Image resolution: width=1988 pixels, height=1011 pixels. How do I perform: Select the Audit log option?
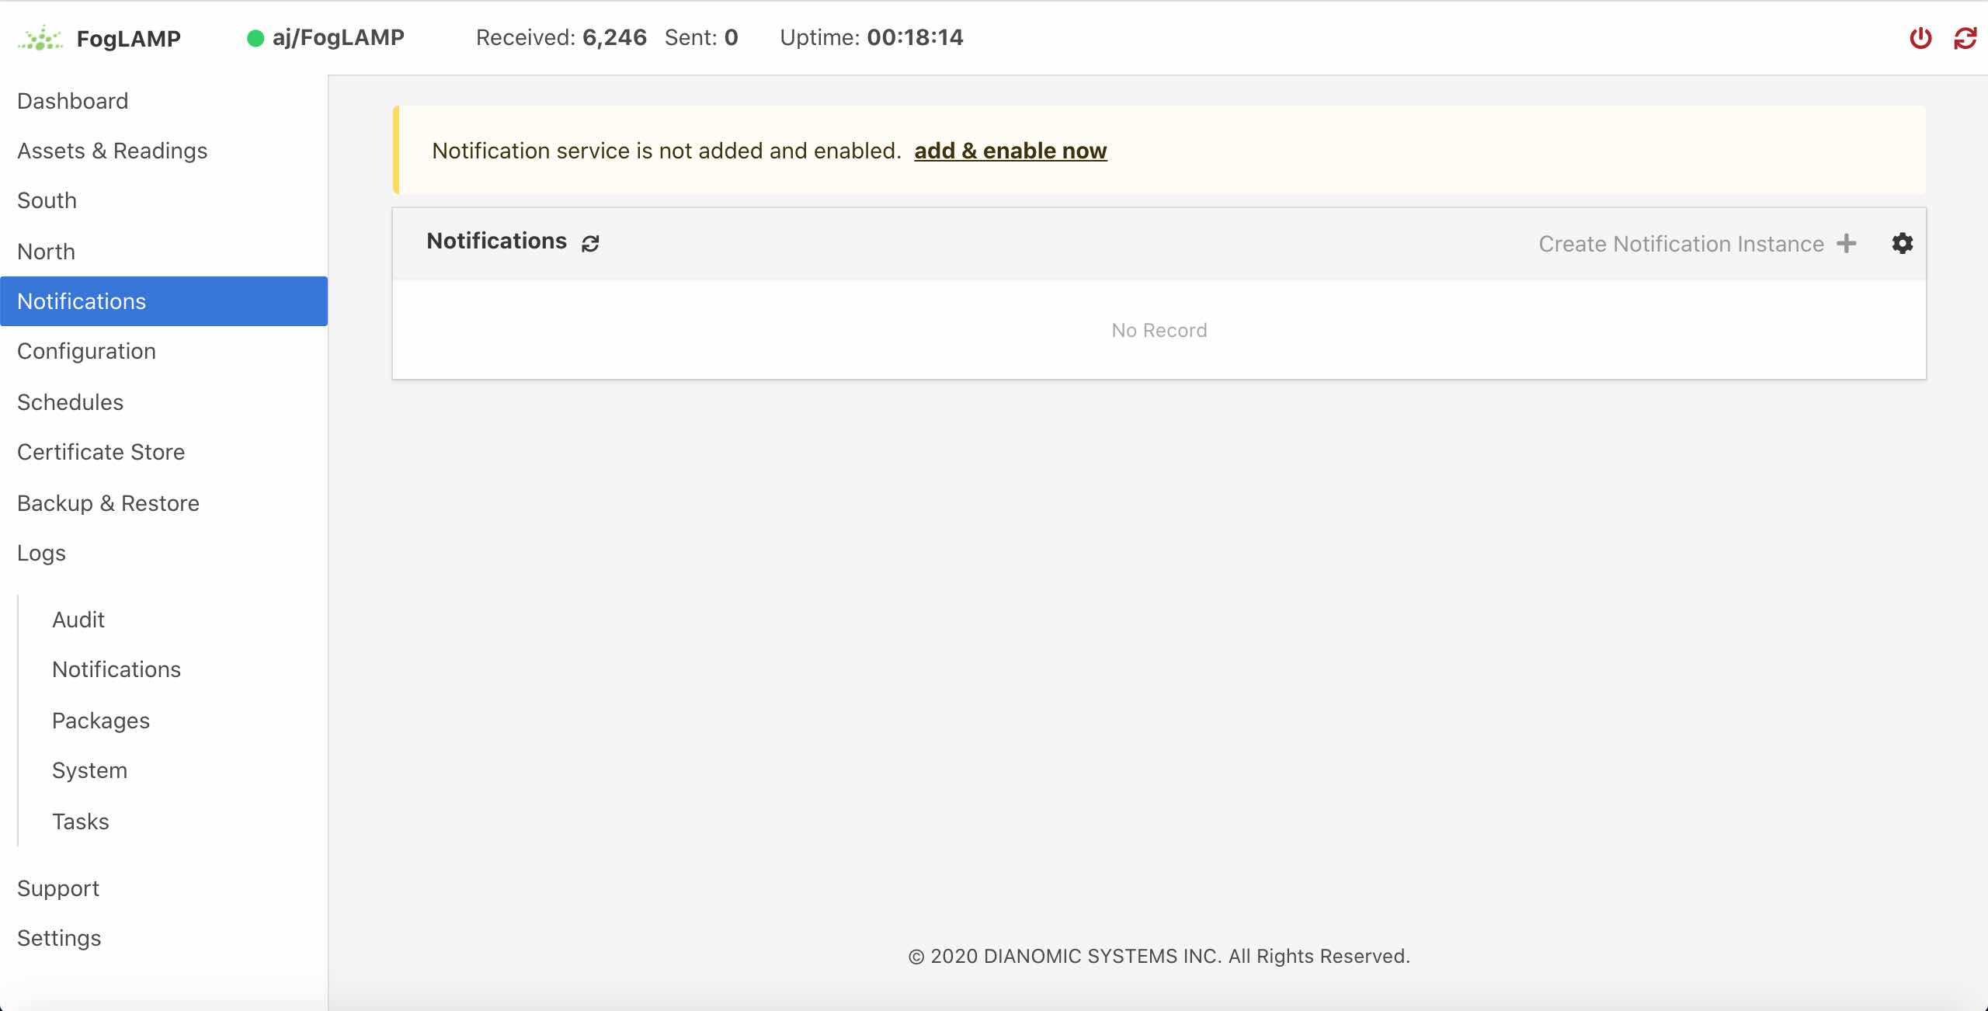(x=78, y=619)
